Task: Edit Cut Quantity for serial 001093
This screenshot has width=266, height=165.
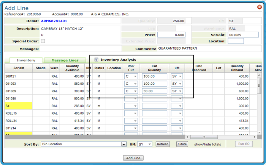Action: [154, 84]
